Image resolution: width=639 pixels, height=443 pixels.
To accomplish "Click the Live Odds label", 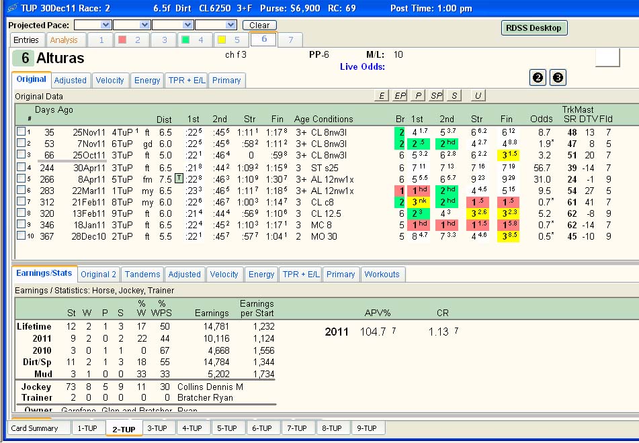I will [362, 66].
